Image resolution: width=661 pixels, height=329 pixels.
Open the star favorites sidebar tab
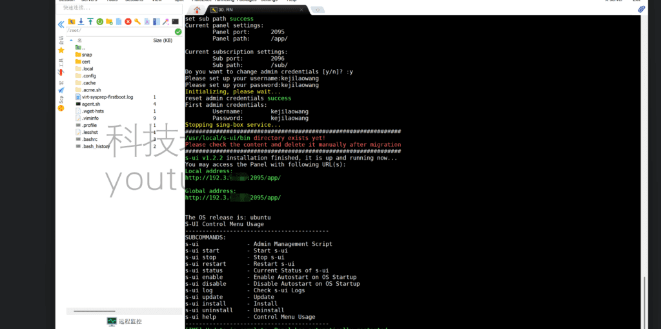pyautogui.click(x=61, y=50)
